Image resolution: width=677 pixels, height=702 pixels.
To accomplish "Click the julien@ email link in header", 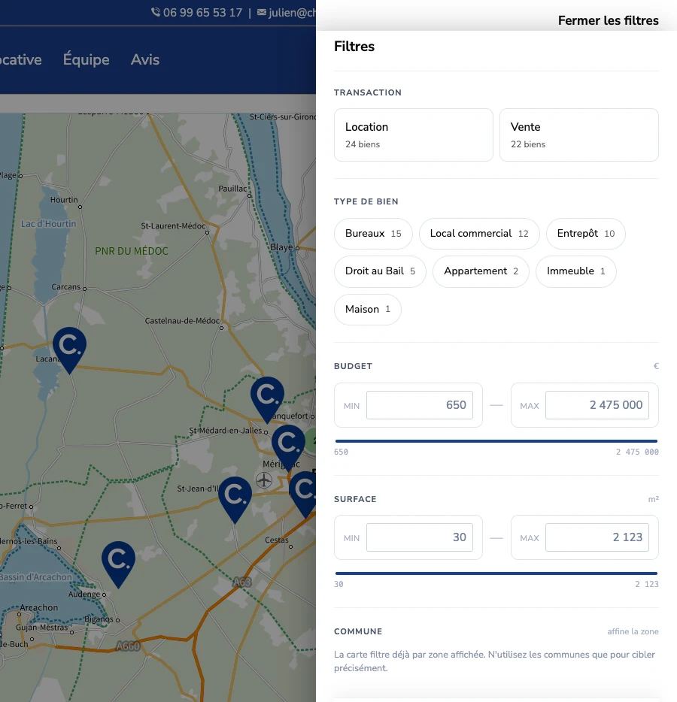I will (x=292, y=13).
